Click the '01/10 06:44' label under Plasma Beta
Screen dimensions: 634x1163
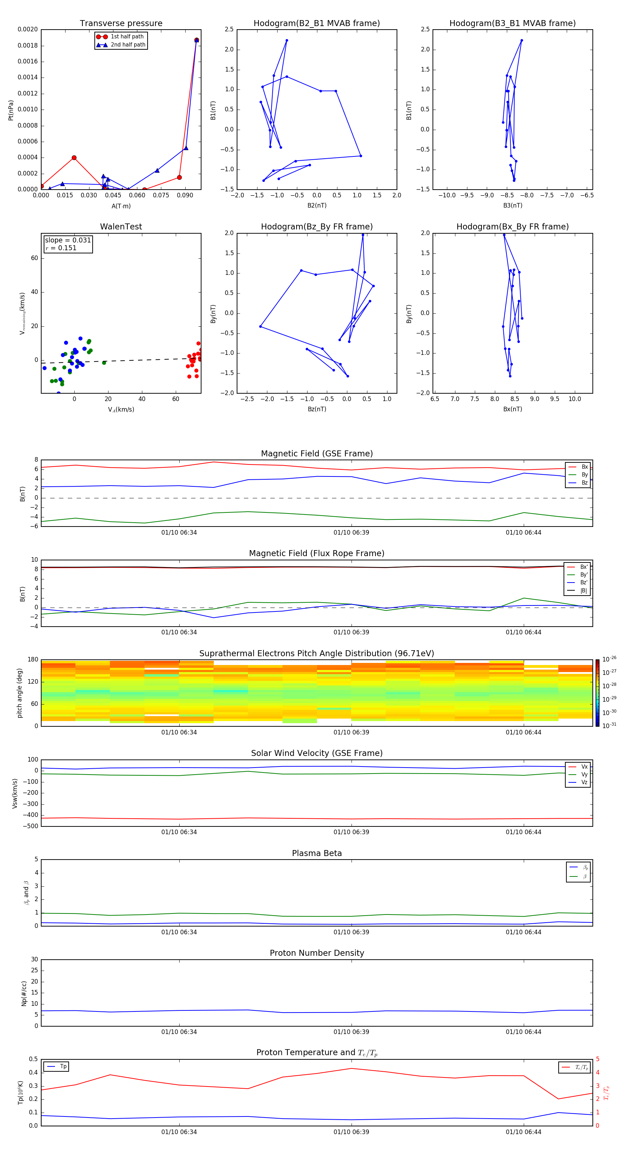click(523, 932)
